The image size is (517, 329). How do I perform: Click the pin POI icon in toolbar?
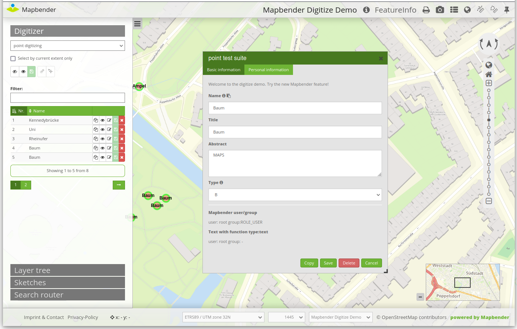[507, 10]
